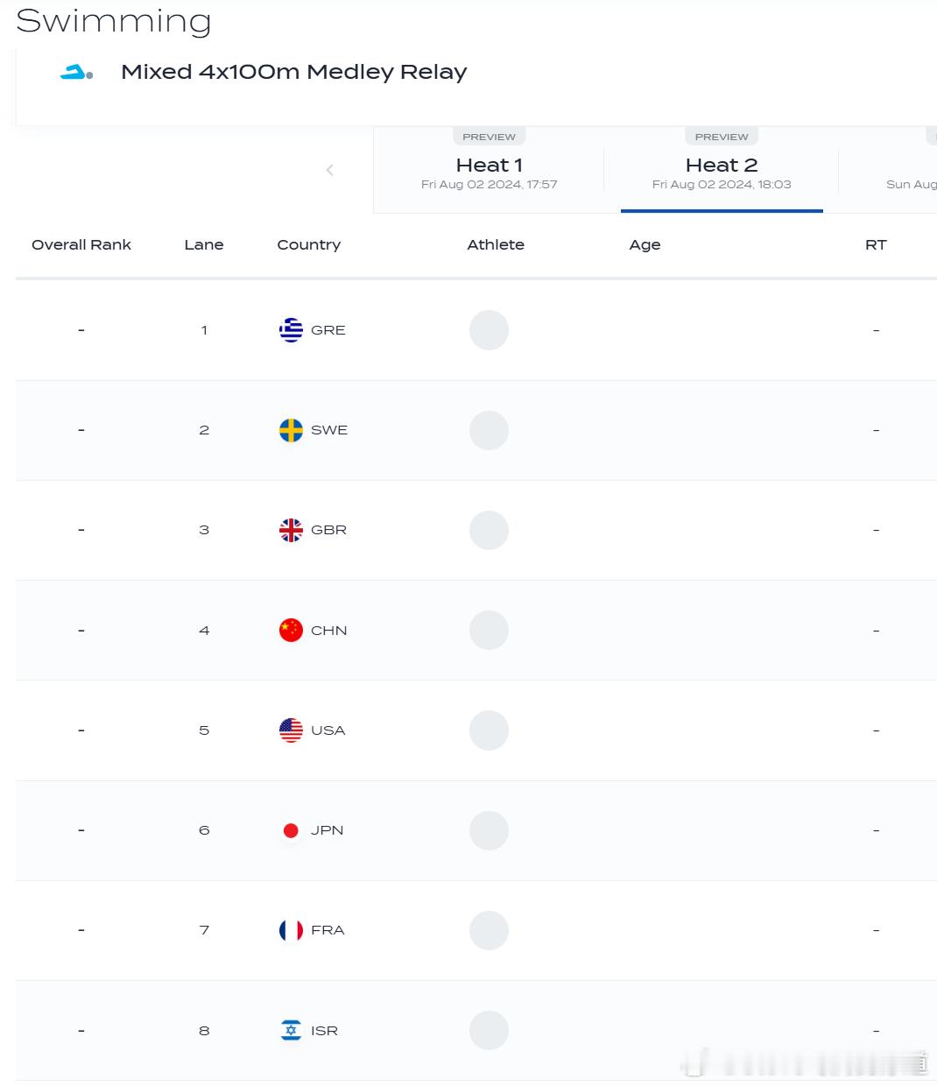Image resolution: width=937 pixels, height=1086 pixels.
Task: Click the Greece flag icon
Action: click(291, 330)
